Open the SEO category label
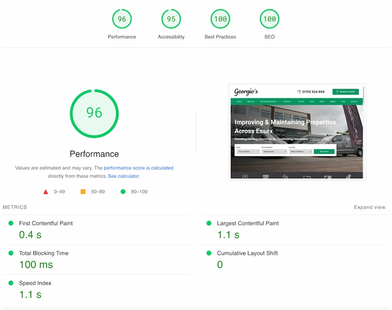Viewport: 392px width, 310px height. tap(269, 37)
